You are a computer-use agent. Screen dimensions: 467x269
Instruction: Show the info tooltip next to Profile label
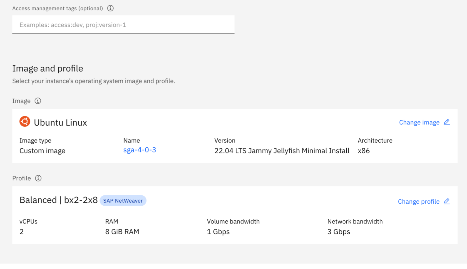click(38, 178)
